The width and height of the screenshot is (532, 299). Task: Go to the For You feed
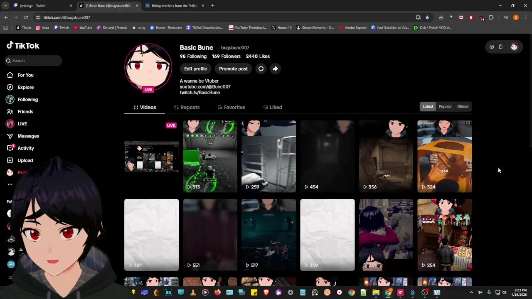click(20, 75)
